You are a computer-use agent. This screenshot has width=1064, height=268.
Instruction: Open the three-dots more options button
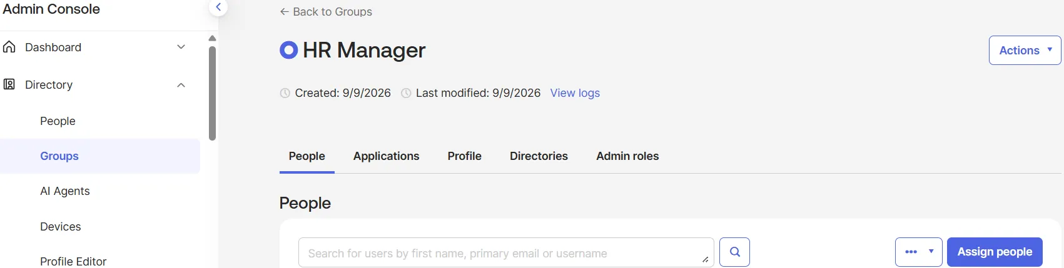911,252
